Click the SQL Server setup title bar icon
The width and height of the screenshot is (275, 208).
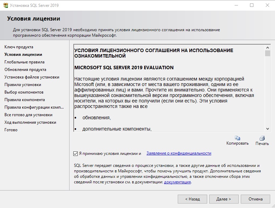click(5, 5)
